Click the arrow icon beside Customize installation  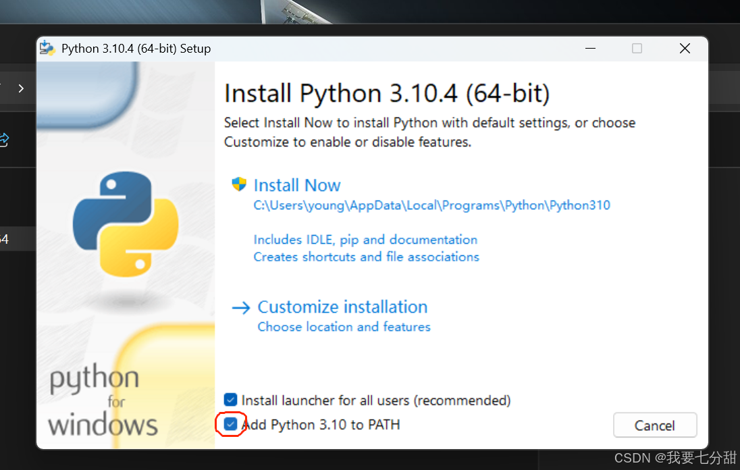(241, 308)
